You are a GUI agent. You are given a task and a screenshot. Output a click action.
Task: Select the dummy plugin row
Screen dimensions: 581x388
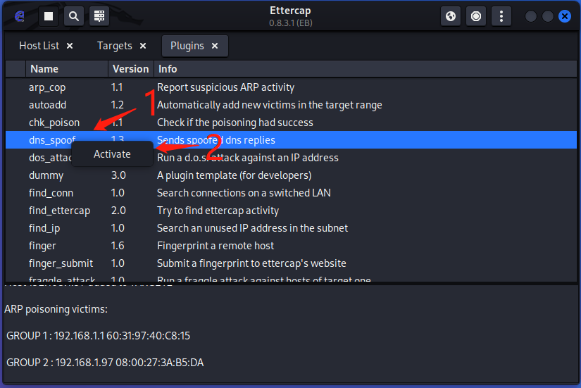pos(291,175)
